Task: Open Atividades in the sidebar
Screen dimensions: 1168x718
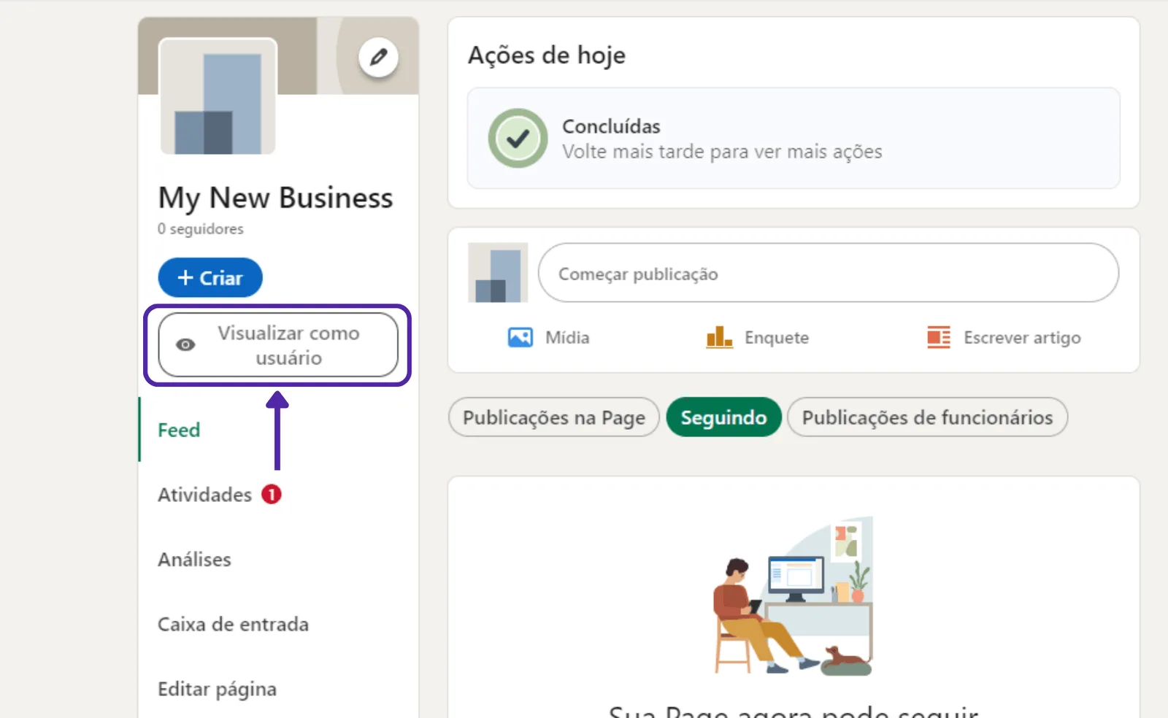Action: click(204, 495)
